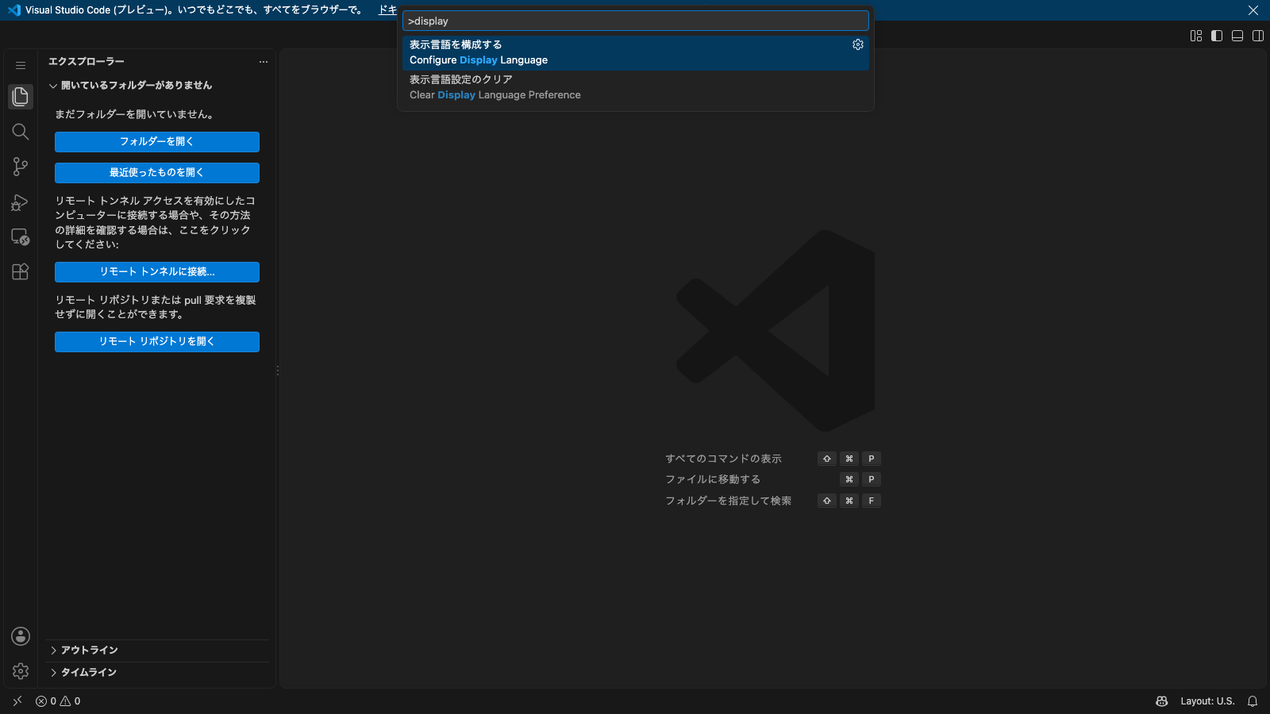Image resolution: width=1270 pixels, height=714 pixels.
Task: Open the Extensions view icon
Action: [21, 271]
